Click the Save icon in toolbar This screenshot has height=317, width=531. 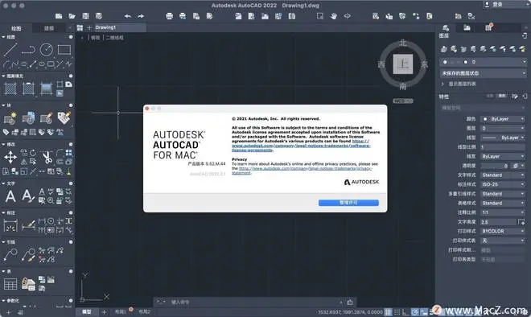click(85, 16)
